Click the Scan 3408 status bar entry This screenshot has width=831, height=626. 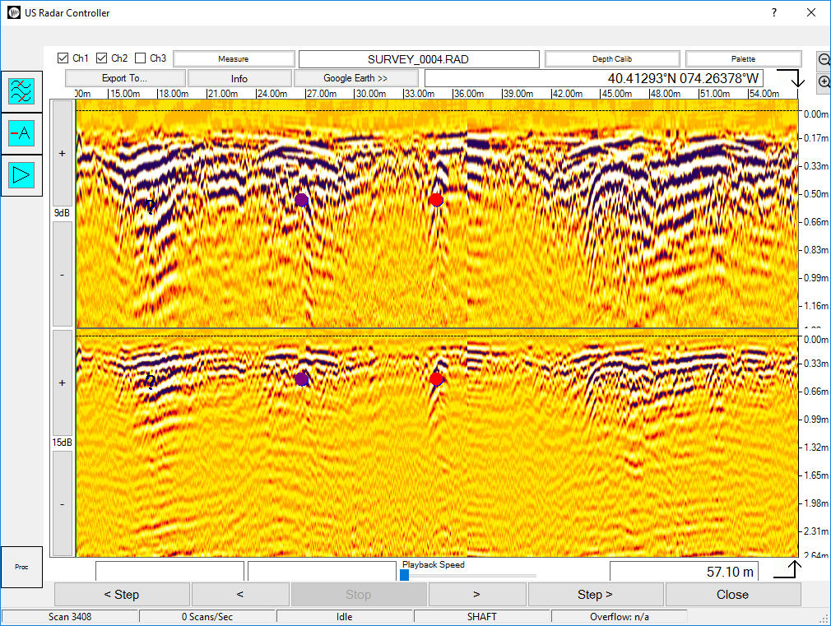(x=70, y=617)
